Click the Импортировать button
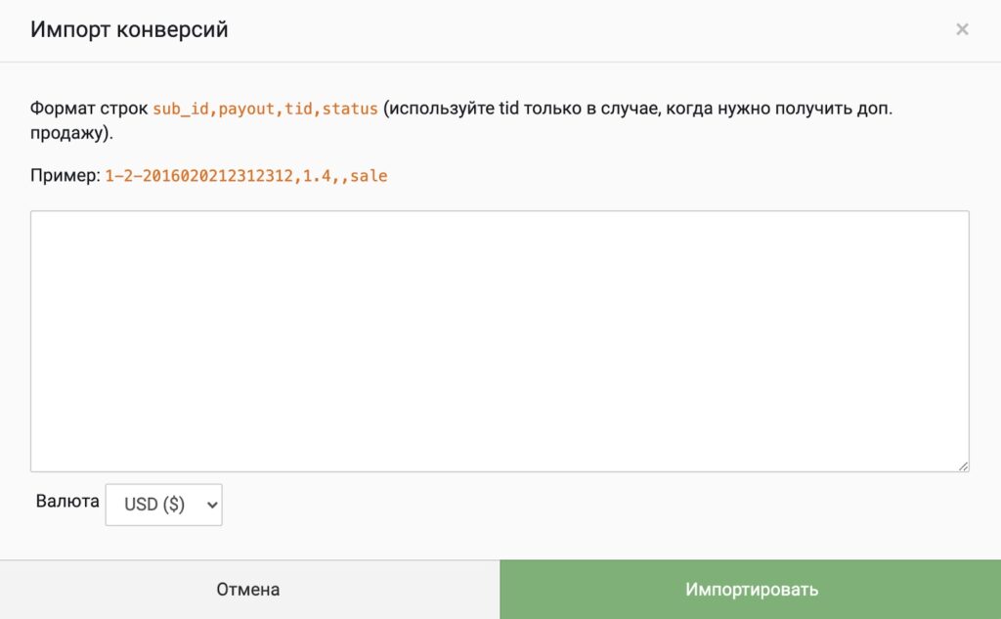 [750, 590]
